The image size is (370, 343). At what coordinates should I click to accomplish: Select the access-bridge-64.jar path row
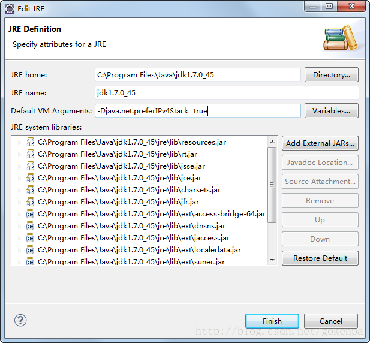pyautogui.click(x=152, y=214)
